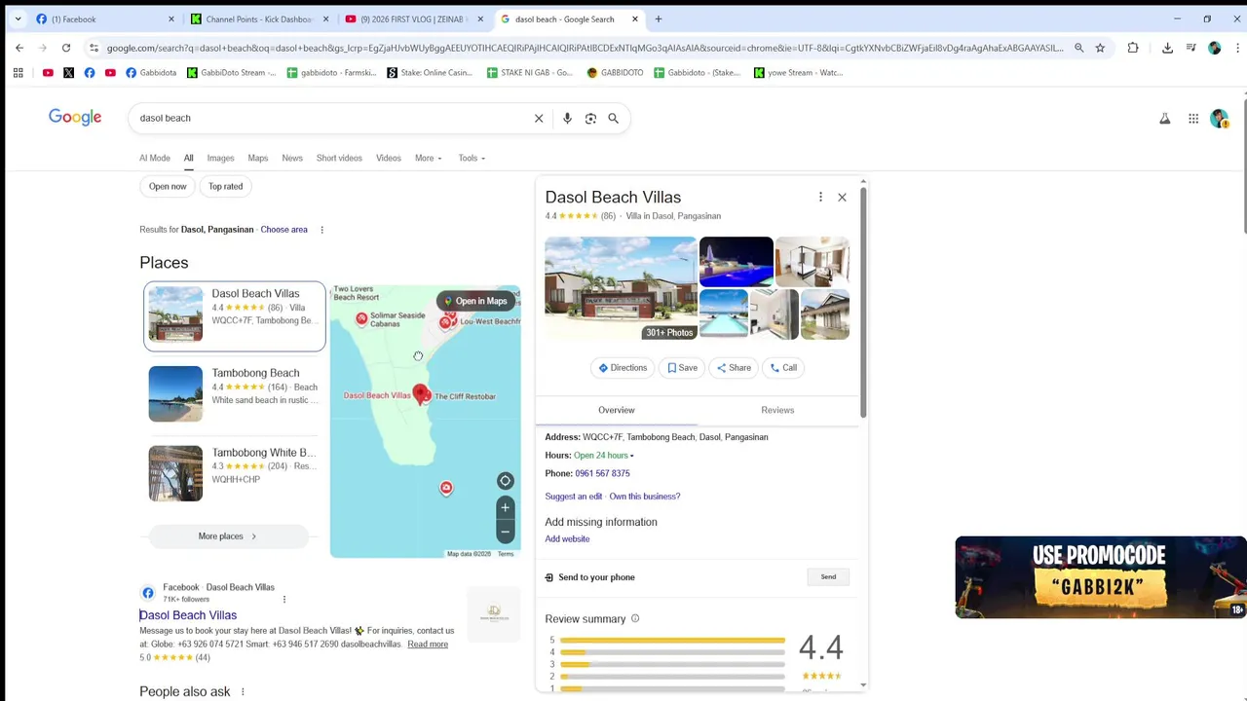
Task: Get Directions to Dasol Beach Villas
Action: (623, 368)
